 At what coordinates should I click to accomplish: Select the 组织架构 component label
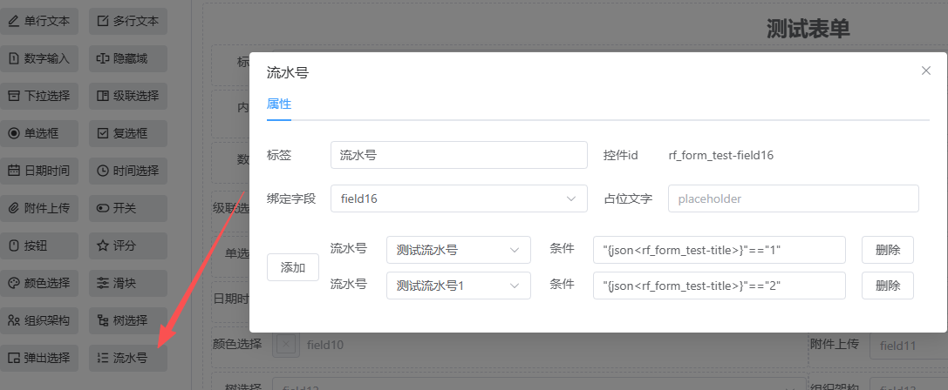(x=47, y=320)
